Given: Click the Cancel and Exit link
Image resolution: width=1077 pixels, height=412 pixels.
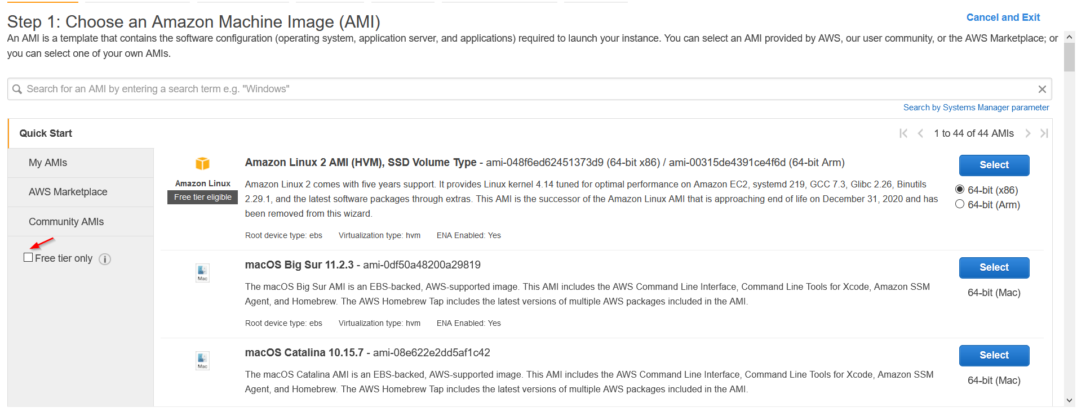Looking at the screenshot, I should click(x=1003, y=17).
